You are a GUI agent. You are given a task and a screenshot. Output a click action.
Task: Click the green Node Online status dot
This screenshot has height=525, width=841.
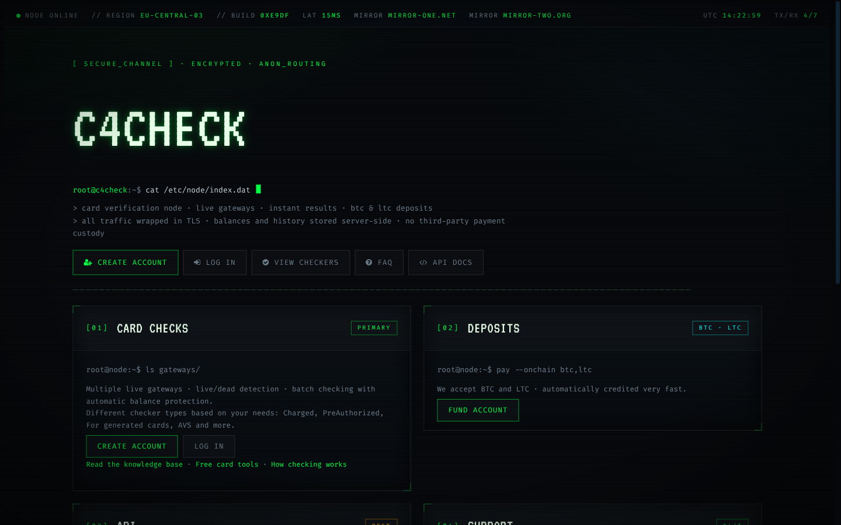pyautogui.click(x=18, y=16)
